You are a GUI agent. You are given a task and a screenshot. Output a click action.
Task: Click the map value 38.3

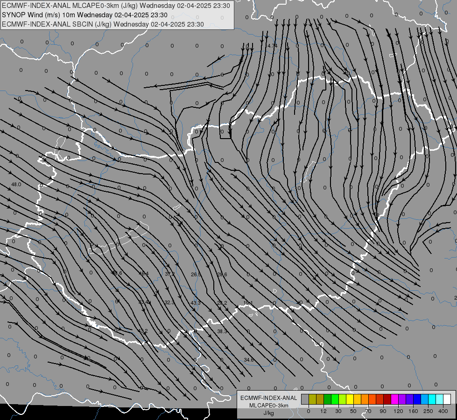[x=222, y=331]
